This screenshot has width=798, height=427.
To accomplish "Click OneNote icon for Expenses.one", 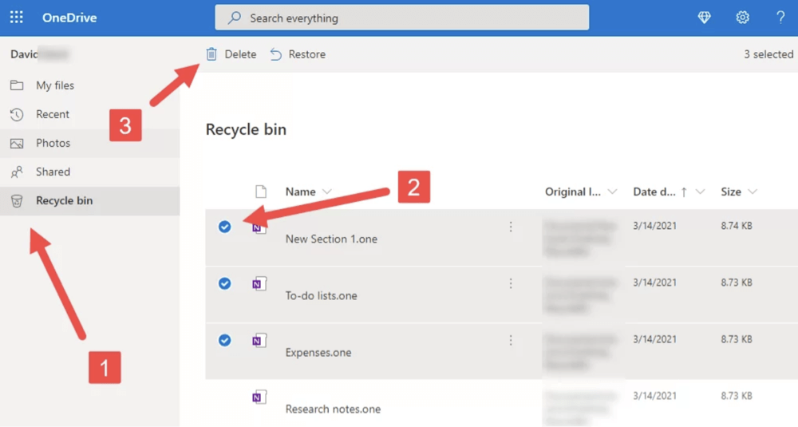I will pos(259,340).
